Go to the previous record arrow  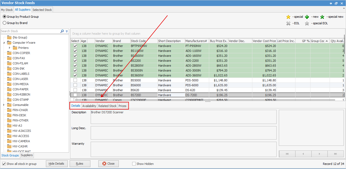pos(303,154)
